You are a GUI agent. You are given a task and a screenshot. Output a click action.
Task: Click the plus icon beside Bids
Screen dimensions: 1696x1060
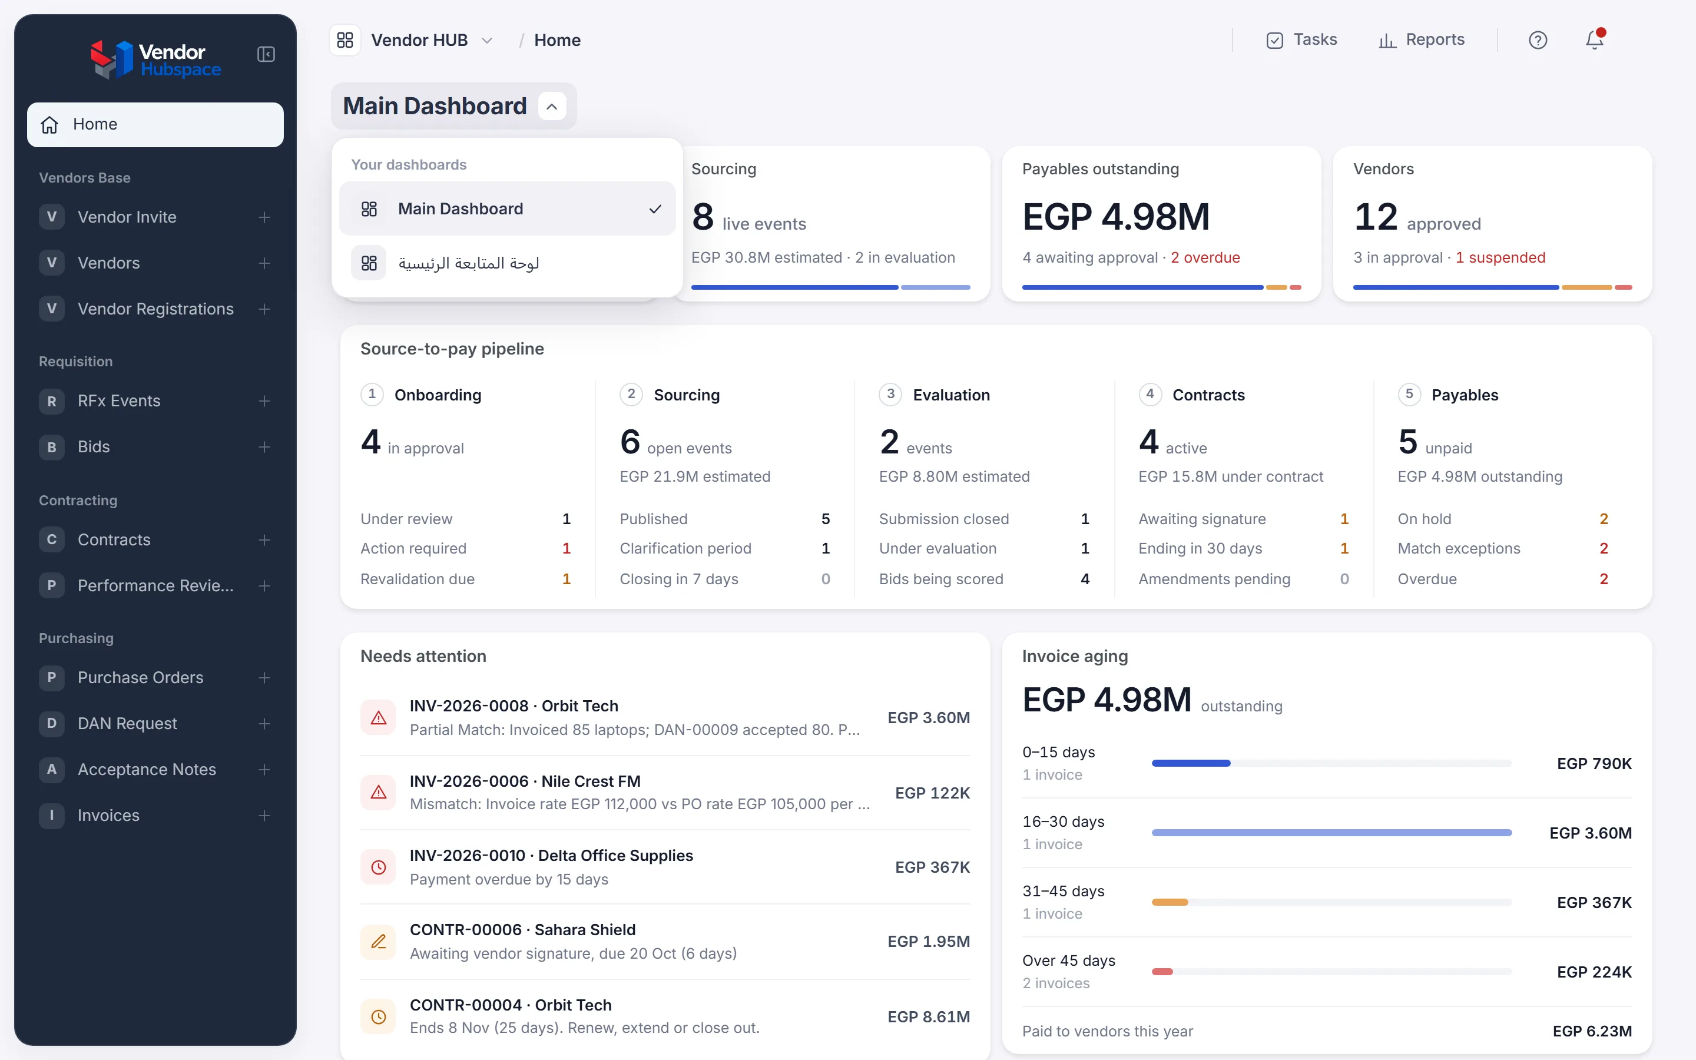264,448
